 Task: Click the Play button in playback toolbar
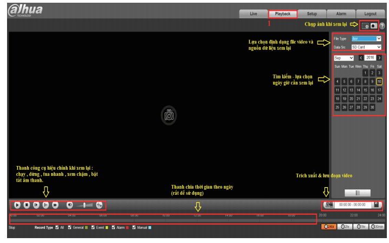coord(17,205)
